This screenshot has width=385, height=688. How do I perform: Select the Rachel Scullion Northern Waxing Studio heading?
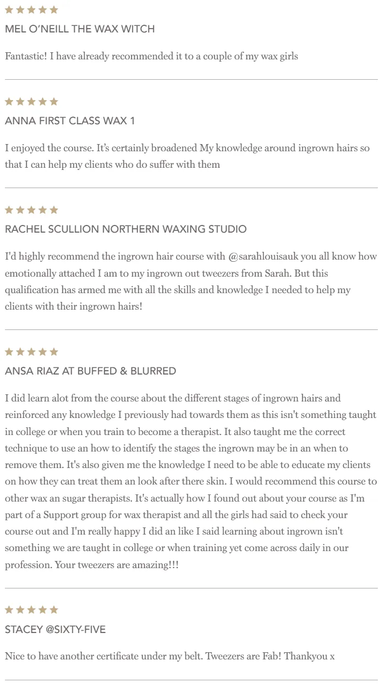(126, 229)
